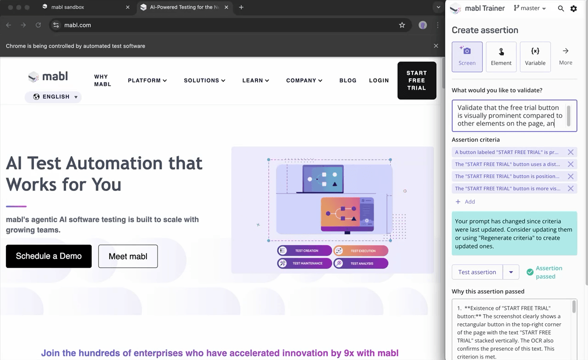The width and height of the screenshot is (588, 360).
Task: Click the Add criteria link
Action: point(465,202)
